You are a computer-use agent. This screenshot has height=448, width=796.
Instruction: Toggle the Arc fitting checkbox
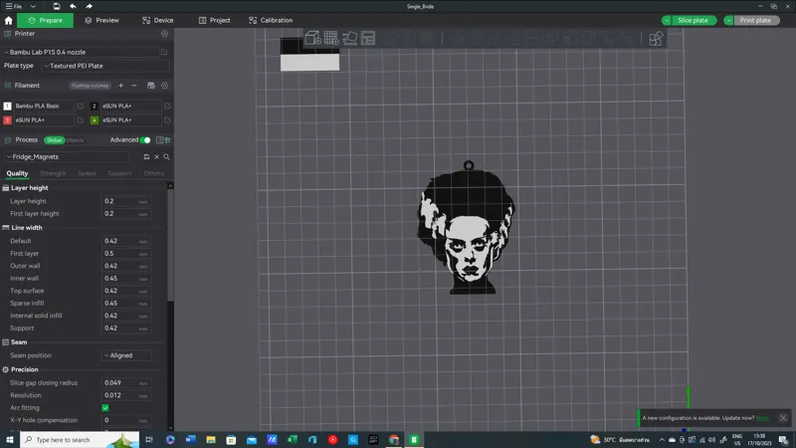point(105,408)
